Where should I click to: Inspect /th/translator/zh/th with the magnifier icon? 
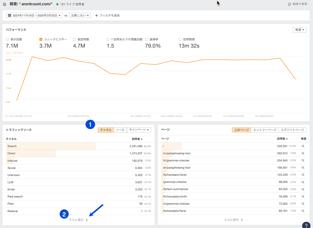(303, 196)
